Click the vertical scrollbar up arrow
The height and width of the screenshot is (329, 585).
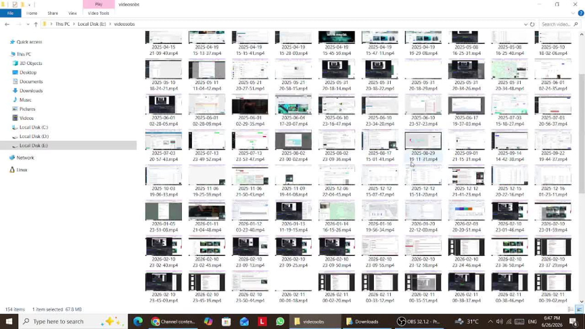(581, 34)
